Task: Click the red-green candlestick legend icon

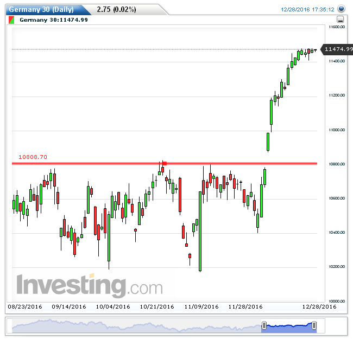Action: 11,20
